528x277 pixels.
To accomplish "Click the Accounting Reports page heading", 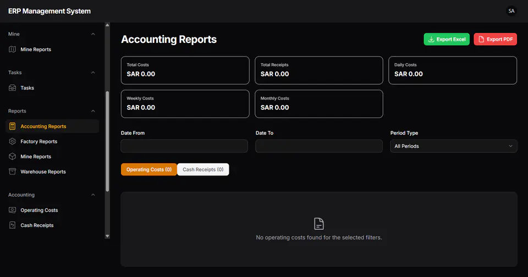I will tap(169, 40).
